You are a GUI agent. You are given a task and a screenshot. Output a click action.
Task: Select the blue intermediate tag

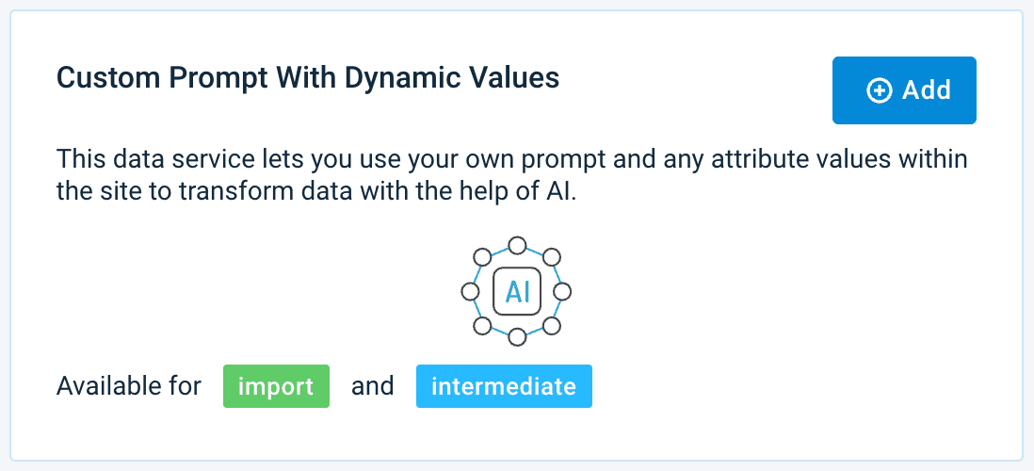click(504, 386)
